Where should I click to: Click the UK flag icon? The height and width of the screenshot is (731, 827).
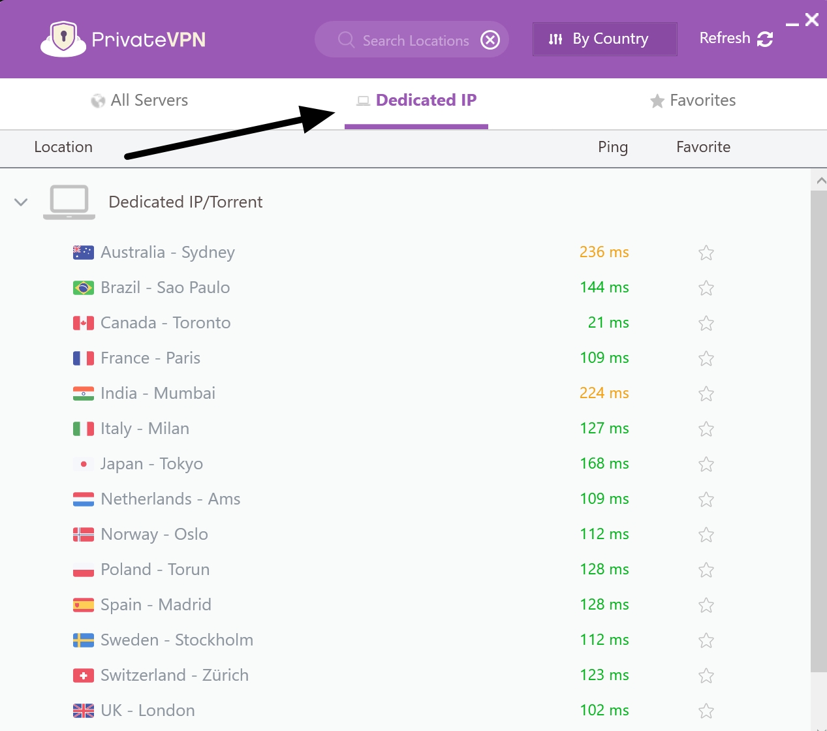click(84, 711)
